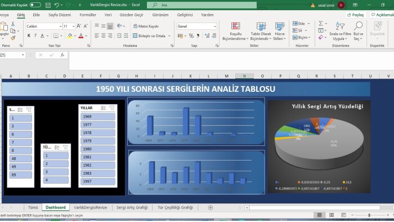Click the fill color bucket
The width and height of the screenshot is (394, 222).
(x=70, y=35)
